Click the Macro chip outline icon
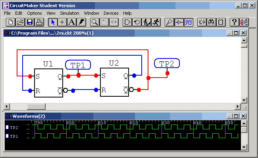This screenshot has width=258, height=158. click(221, 22)
